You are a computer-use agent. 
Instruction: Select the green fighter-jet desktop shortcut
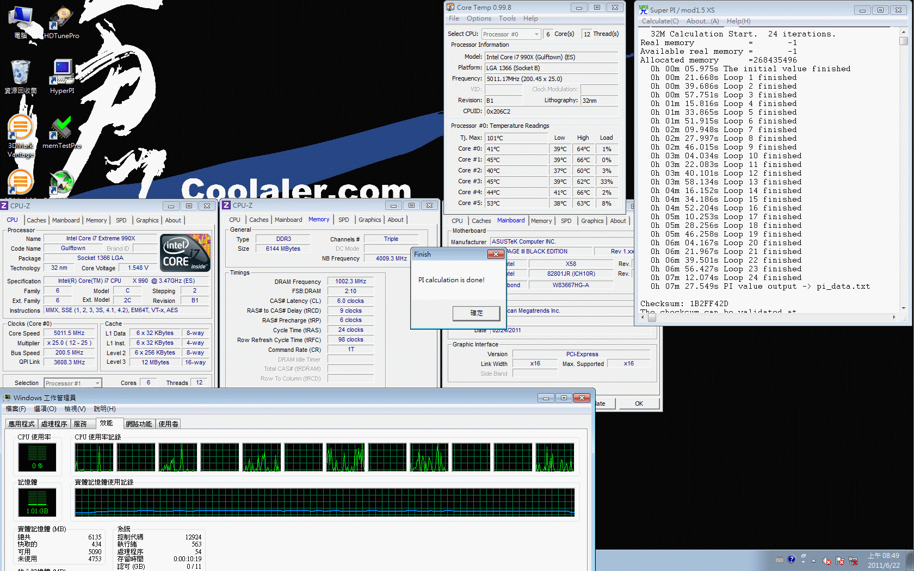61,183
